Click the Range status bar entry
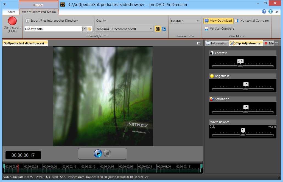Screen dimensions: 283x182 tap(118, 177)
